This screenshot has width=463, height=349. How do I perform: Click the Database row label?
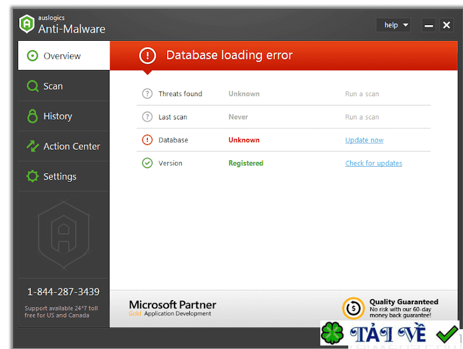coord(173,140)
